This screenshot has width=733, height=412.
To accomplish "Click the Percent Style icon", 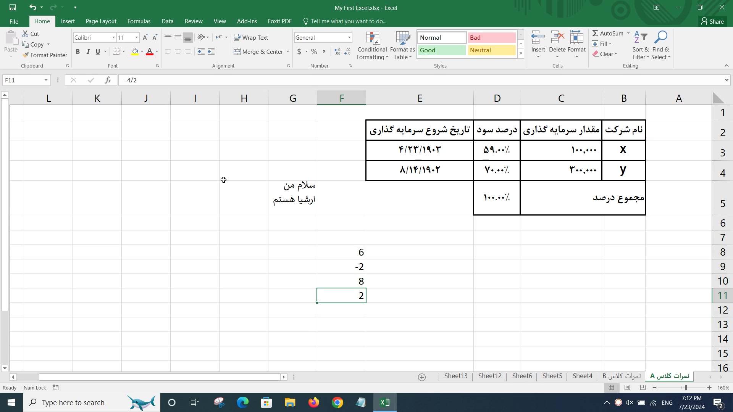I will 314,51.
